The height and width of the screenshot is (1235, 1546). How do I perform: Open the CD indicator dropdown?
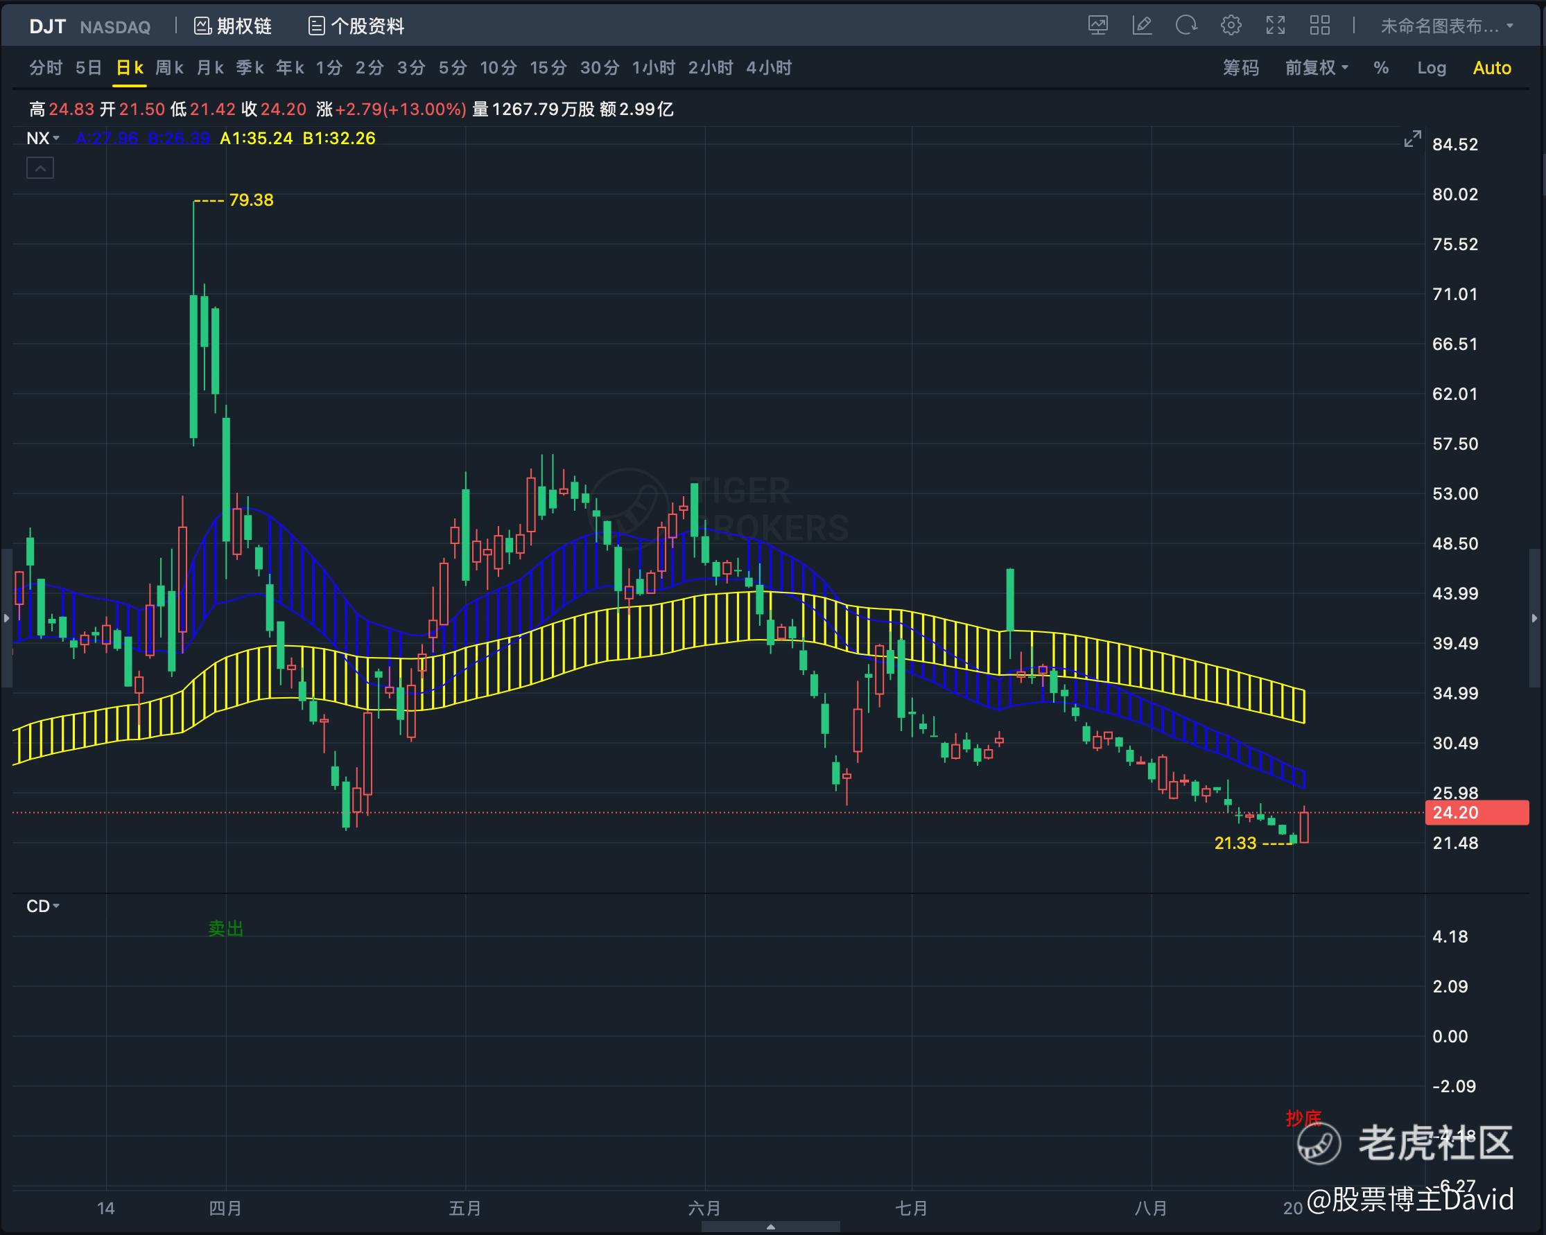(x=43, y=906)
